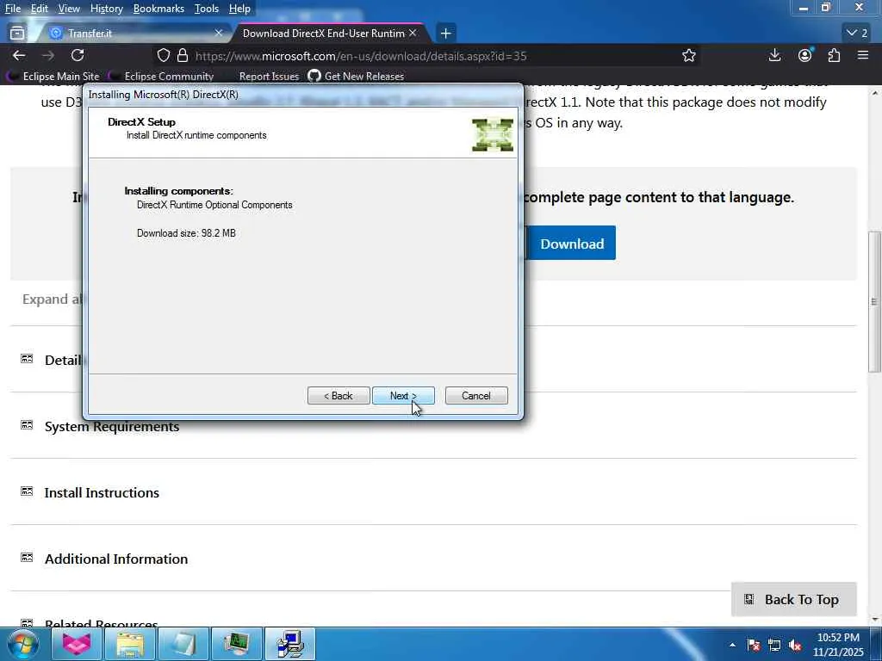The width and height of the screenshot is (882, 661).
Task: Open the Edit menu
Action: pyautogui.click(x=39, y=9)
